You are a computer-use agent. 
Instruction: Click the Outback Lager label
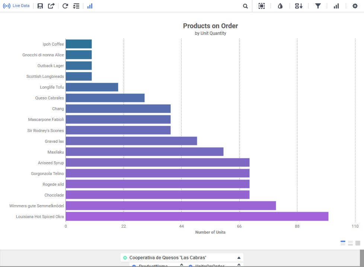pyautogui.click(x=51, y=66)
